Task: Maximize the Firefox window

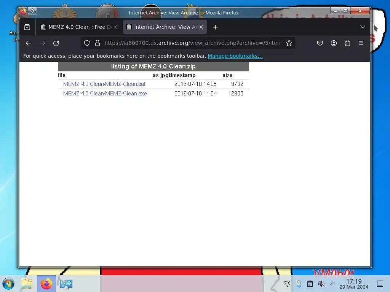Action: click(x=345, y=11)
